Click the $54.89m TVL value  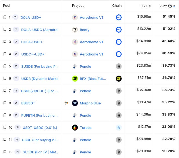144,41
